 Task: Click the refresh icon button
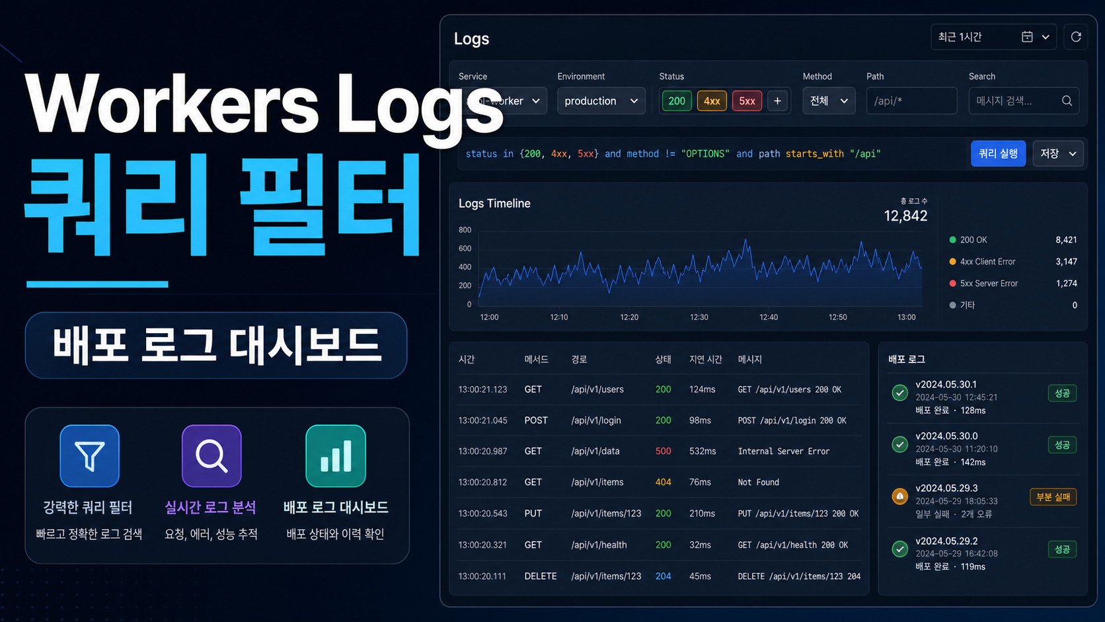[1075, 37]
